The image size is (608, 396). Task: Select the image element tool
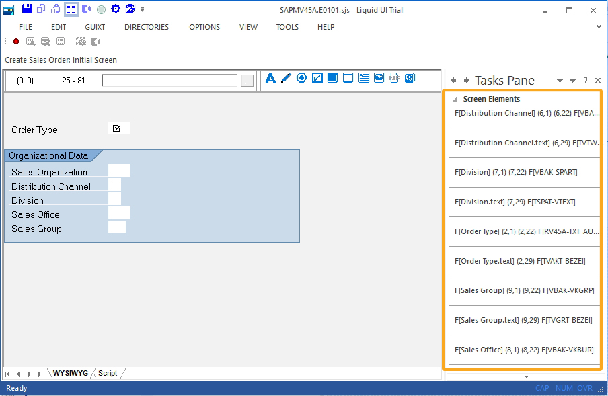(379, 78)
